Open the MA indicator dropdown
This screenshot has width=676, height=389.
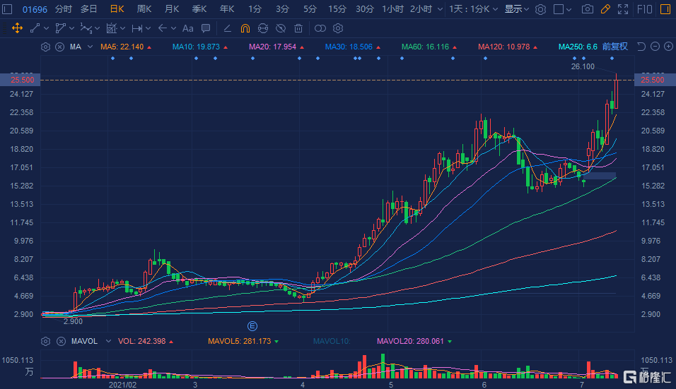coord(90,47)
